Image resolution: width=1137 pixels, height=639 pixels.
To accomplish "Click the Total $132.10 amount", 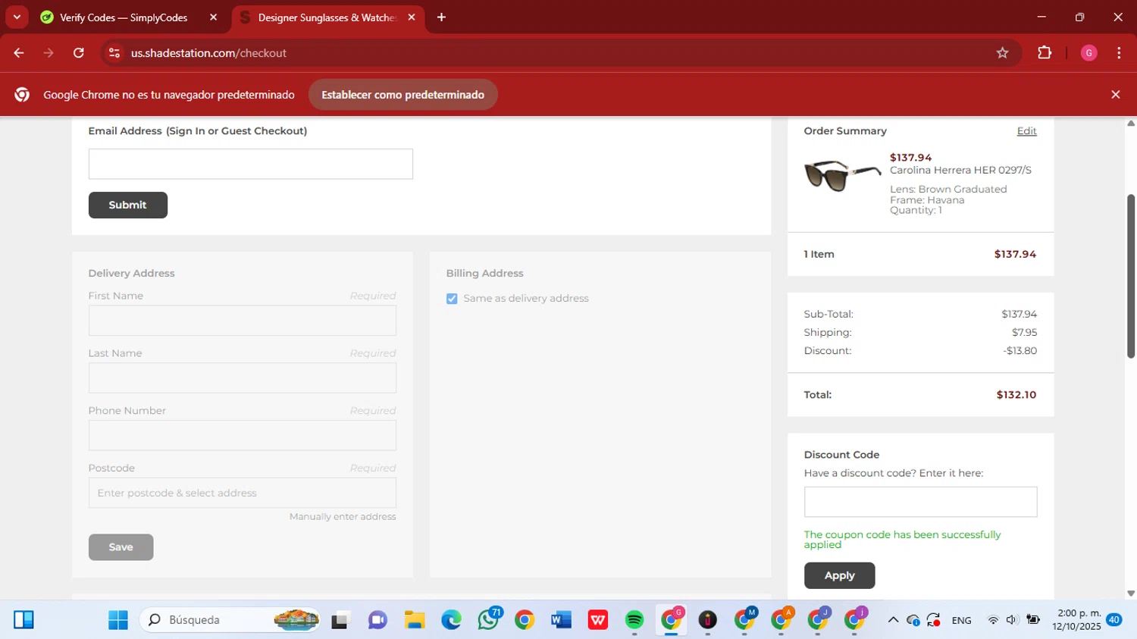I will 1016,395.
